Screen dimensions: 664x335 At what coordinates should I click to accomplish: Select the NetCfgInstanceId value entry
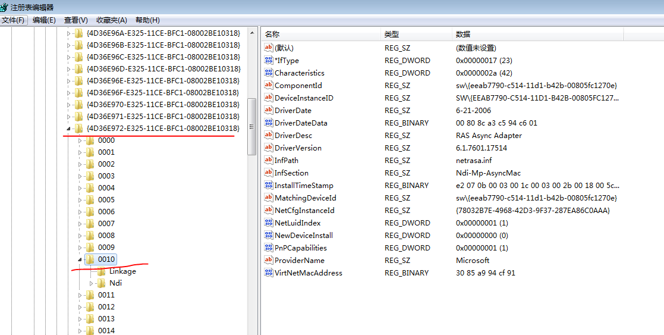coord(304,211)
